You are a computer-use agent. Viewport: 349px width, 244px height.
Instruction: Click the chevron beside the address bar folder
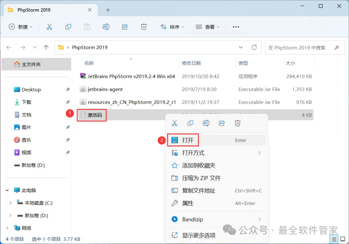[x=68, y=48]
